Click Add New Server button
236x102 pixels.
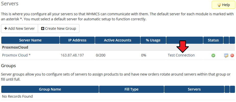pos(20,28)
